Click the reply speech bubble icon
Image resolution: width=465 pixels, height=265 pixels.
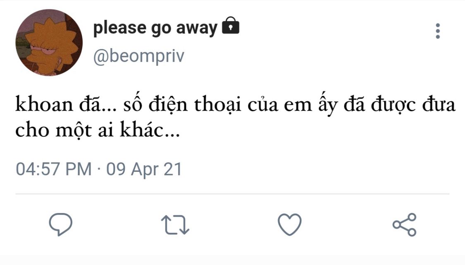pos(61,225)
